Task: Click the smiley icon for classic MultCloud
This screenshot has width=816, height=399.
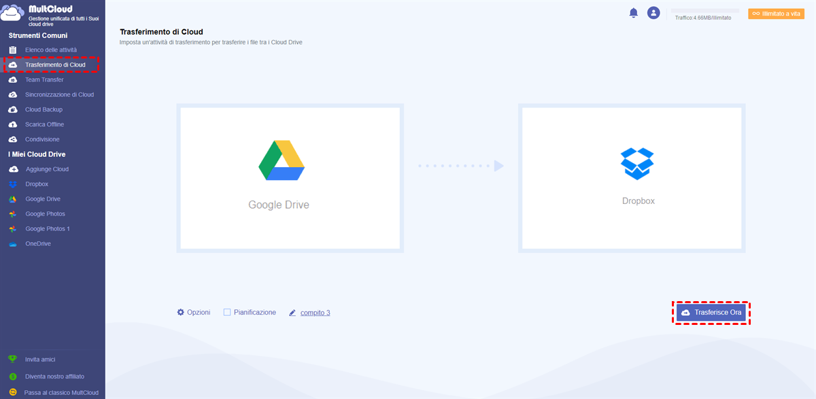Action: pos(12,392)
